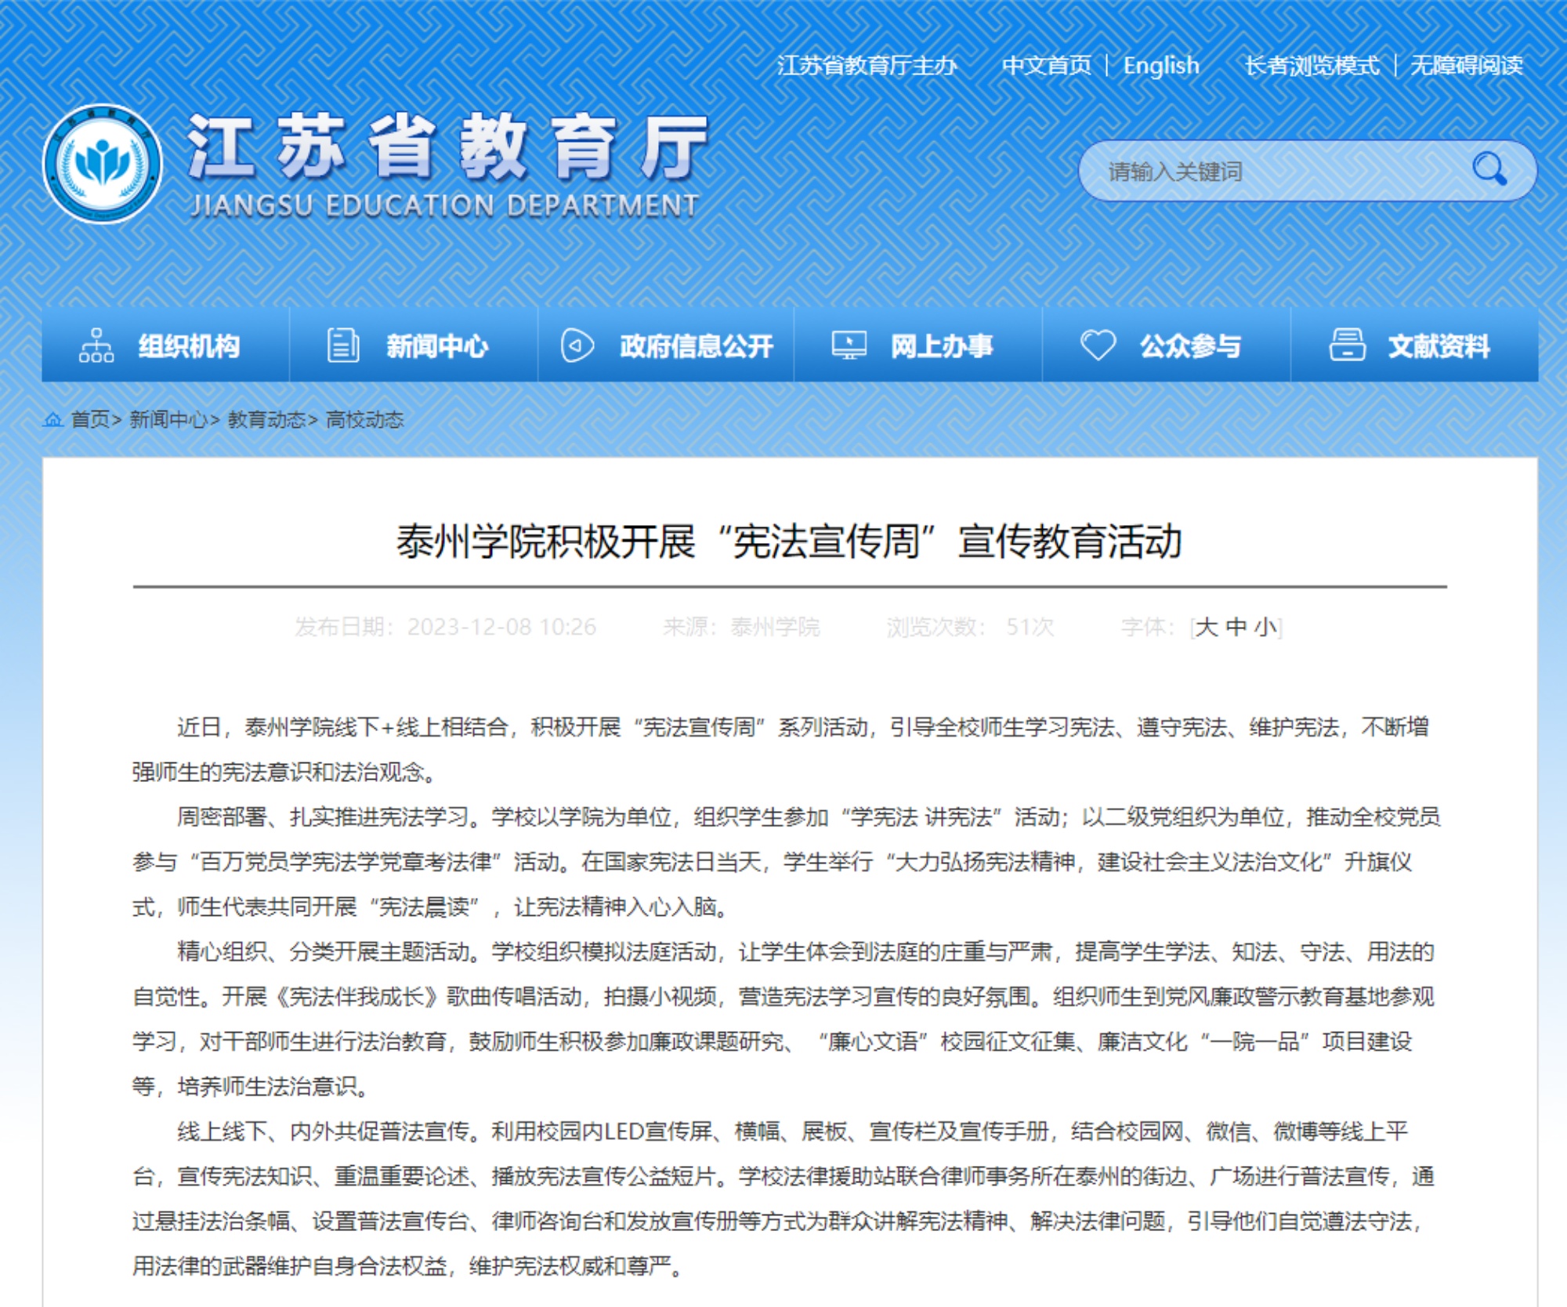
Task: Click the circular icon beside 政府信息公开
Action: pos(577,346)
